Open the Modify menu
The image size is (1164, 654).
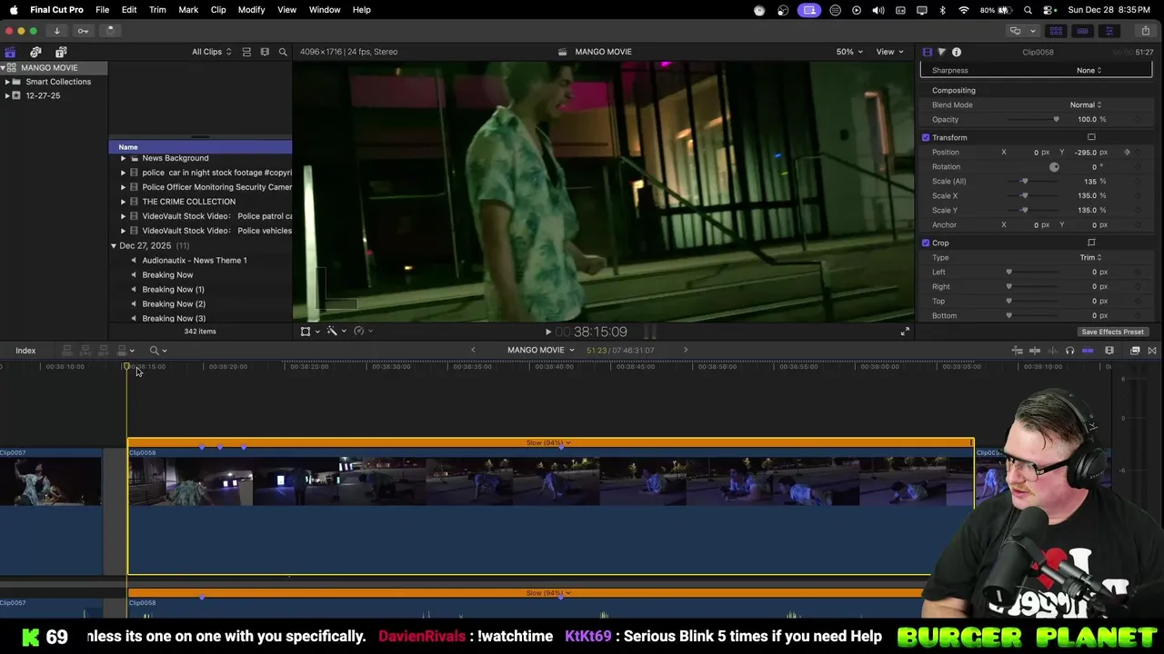point(252,10)
